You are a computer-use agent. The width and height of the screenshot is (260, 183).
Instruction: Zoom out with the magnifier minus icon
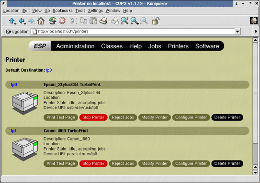click(144, 21)
